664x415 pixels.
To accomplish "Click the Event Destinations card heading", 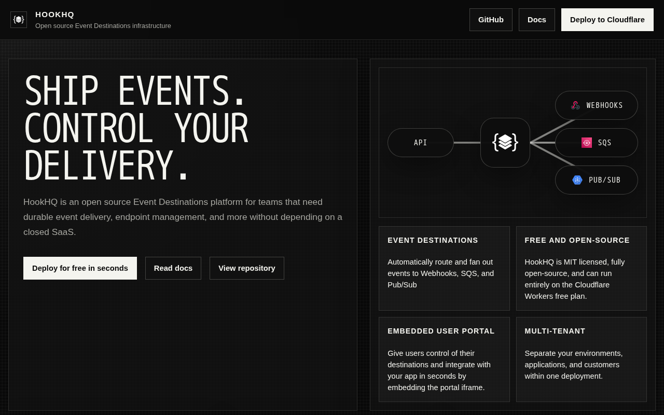I will point(433,240).
